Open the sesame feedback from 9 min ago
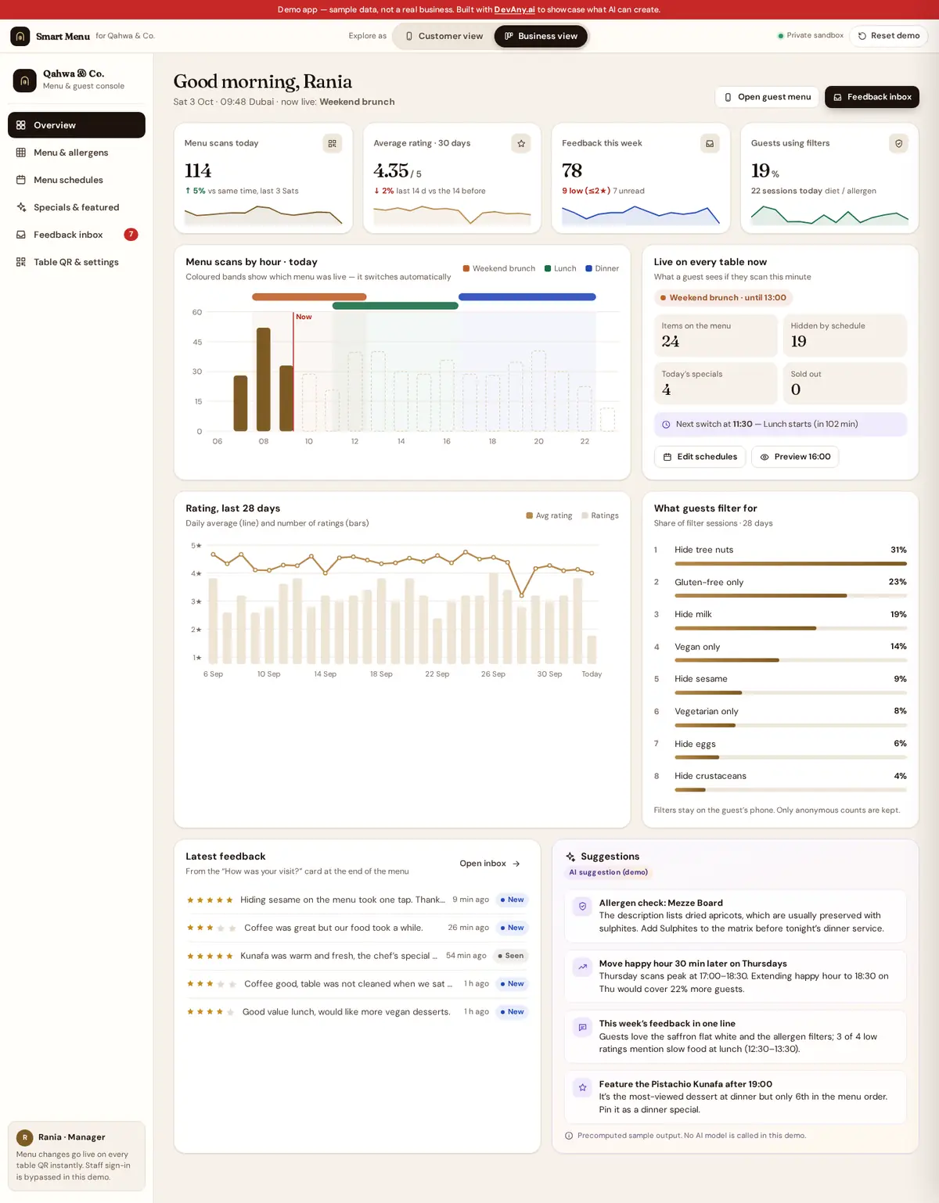The height and width of the screenshot is (1203, 939). click(x=357, y=900)
